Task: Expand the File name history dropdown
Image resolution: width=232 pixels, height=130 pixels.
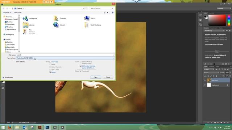Action: point(113,55)
